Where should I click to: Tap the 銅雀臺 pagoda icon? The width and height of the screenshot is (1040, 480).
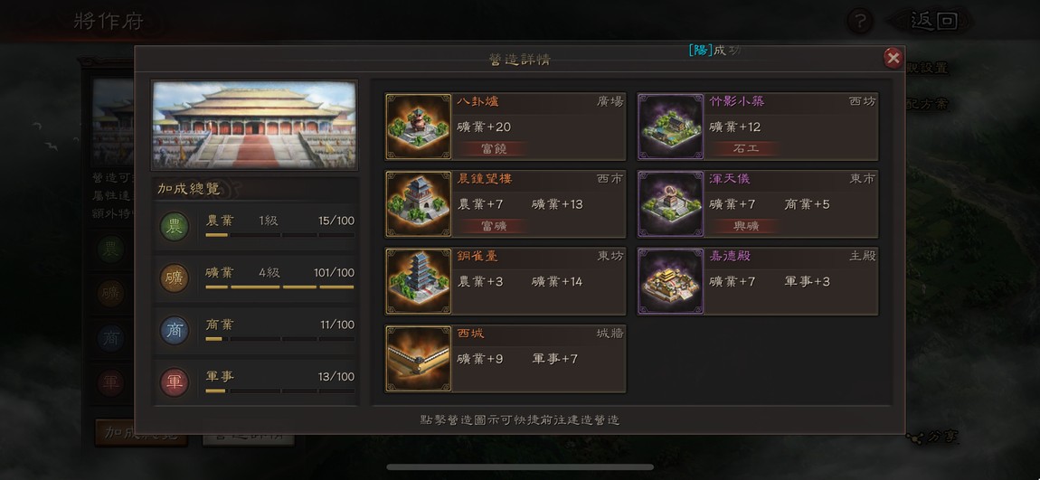[x=419, y=281]
